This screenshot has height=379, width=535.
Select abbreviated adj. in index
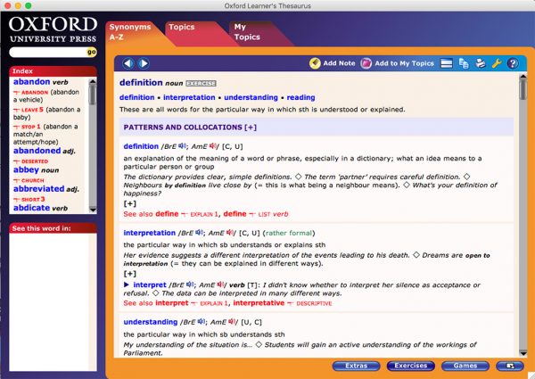46,189
